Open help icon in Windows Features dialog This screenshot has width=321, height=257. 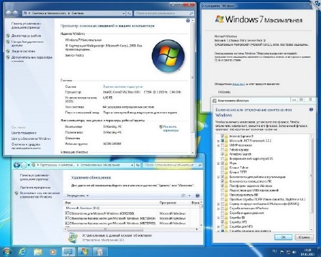(x=311, y=109)
